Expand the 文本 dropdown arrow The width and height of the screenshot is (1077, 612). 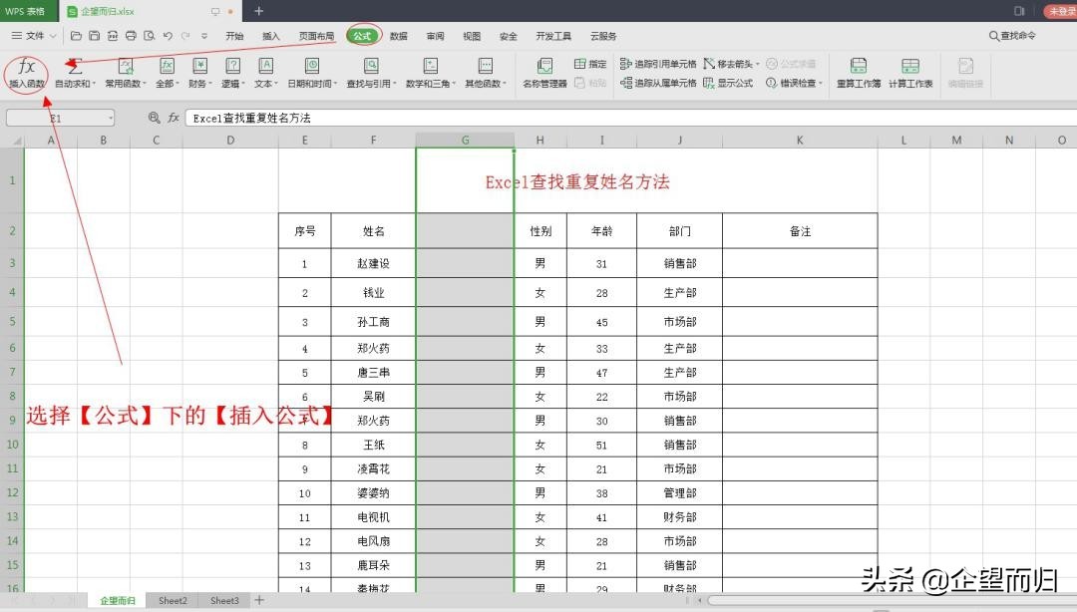pyautogui.click(x=276, y=84)
